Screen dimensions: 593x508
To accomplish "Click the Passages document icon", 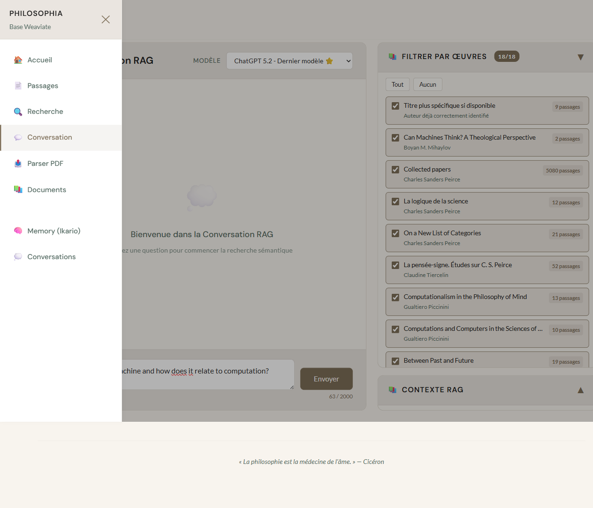I will (x=18, y=86).
